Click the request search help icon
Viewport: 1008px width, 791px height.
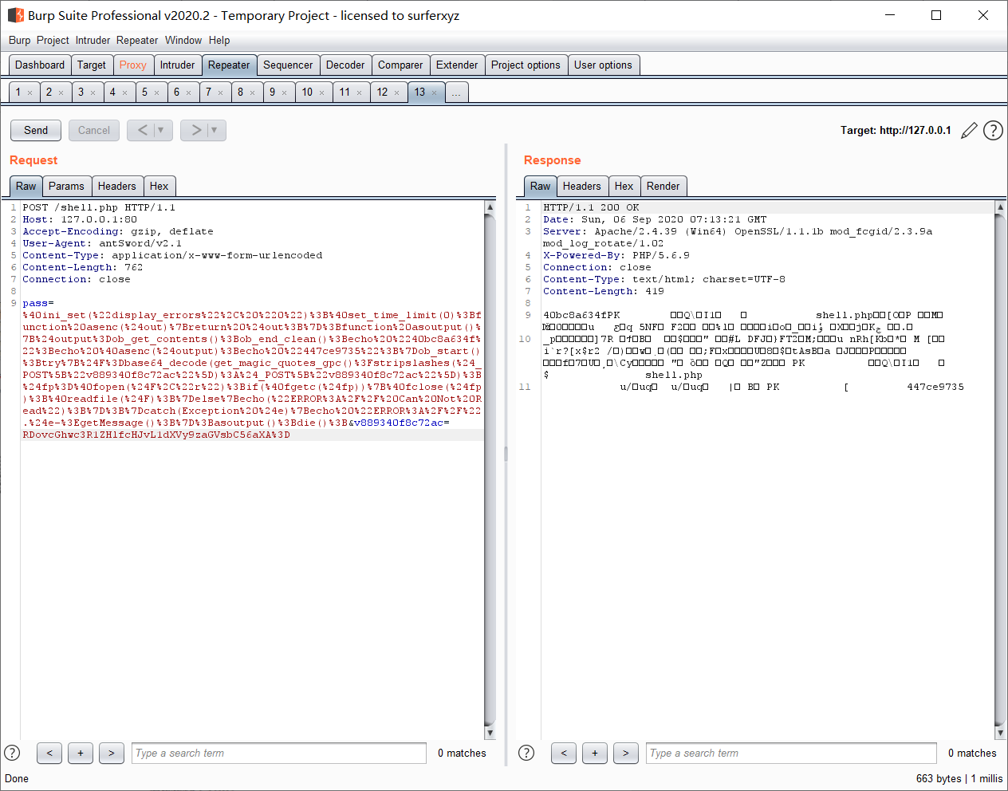point(12,752)
